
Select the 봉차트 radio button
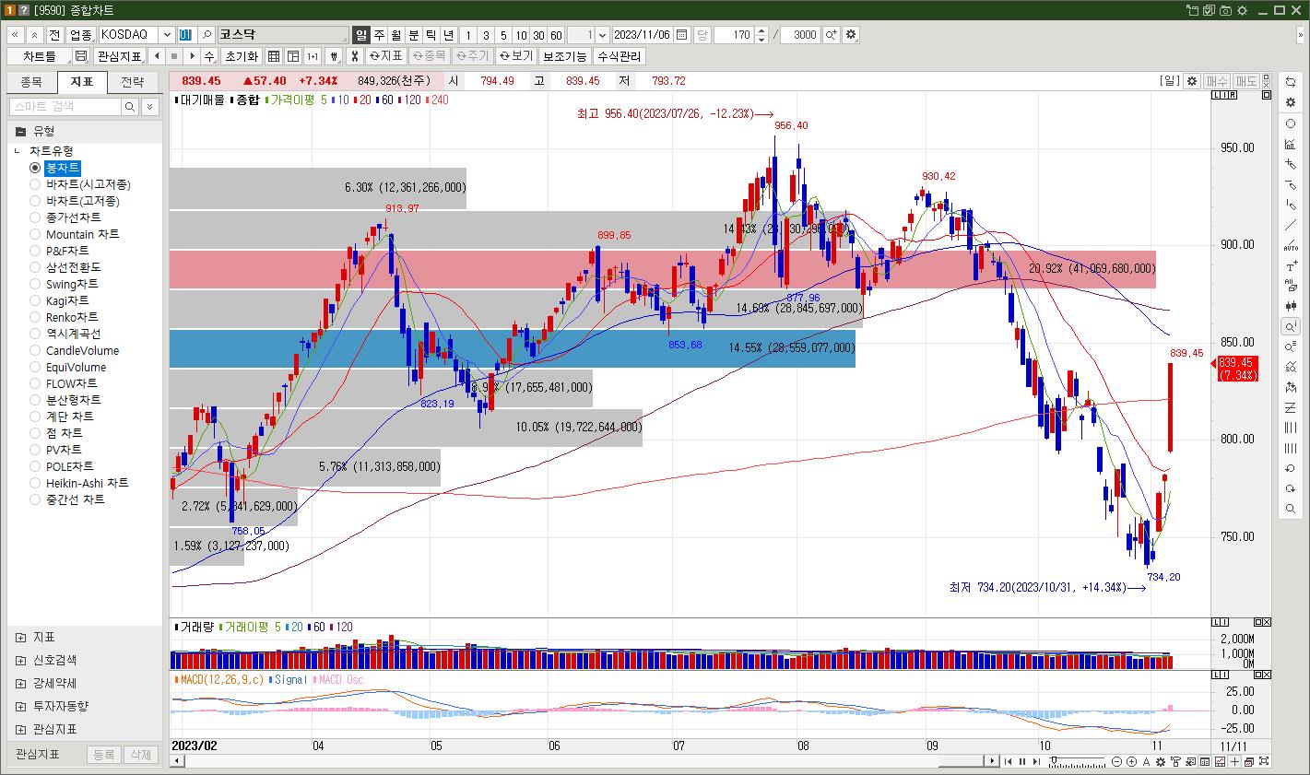[35, 168]
